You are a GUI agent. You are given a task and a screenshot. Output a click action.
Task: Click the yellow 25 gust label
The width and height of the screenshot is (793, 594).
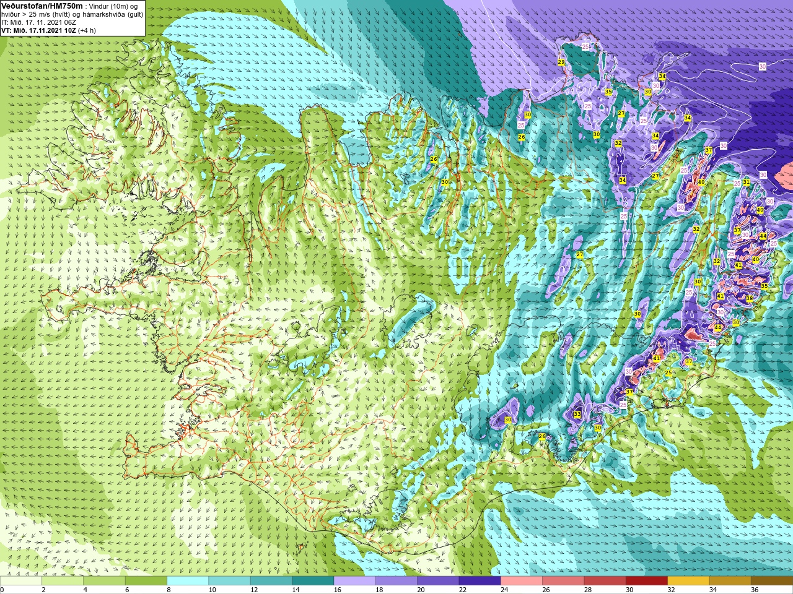(x=668, y=372)
